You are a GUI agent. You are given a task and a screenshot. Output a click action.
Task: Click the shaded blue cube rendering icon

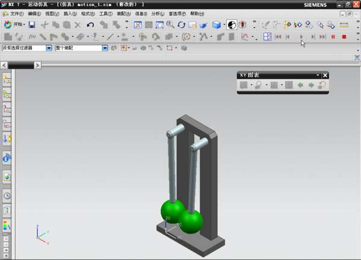pos(216,25)
